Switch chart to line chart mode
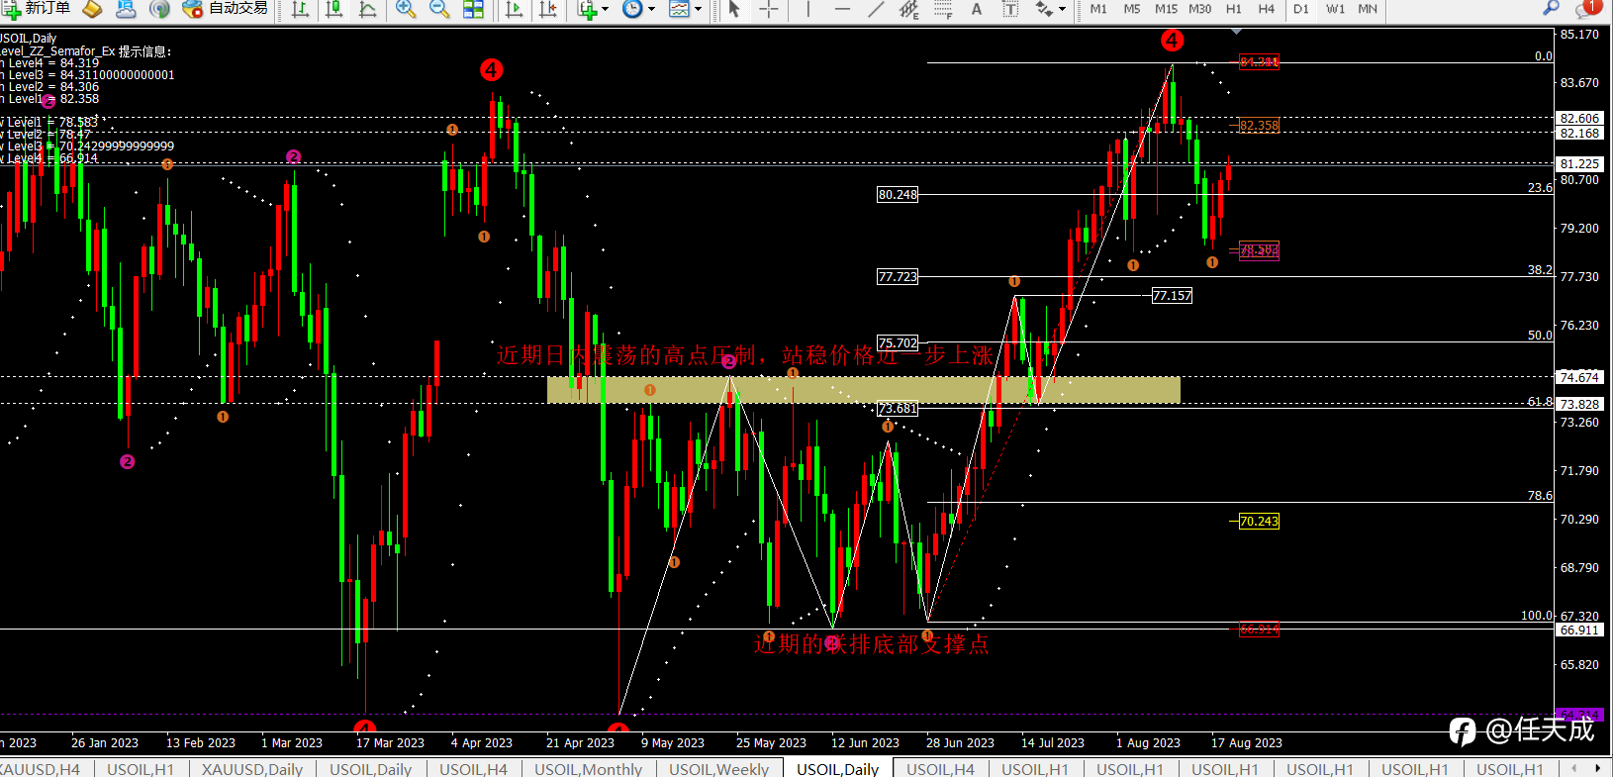 (x=367, y=9)
